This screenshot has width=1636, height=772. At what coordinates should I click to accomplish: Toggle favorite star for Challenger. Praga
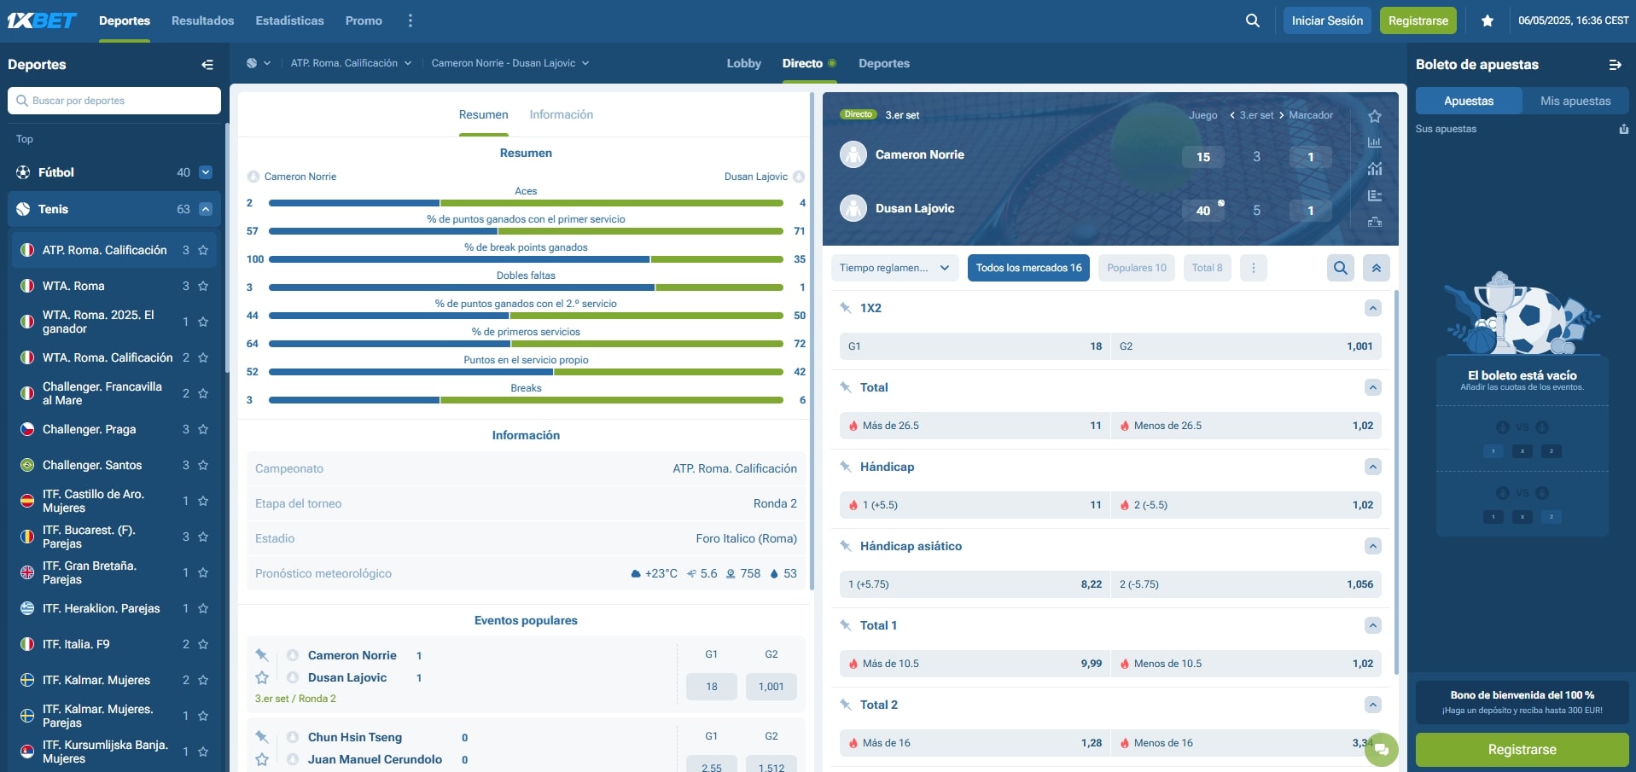pos(203,430)
